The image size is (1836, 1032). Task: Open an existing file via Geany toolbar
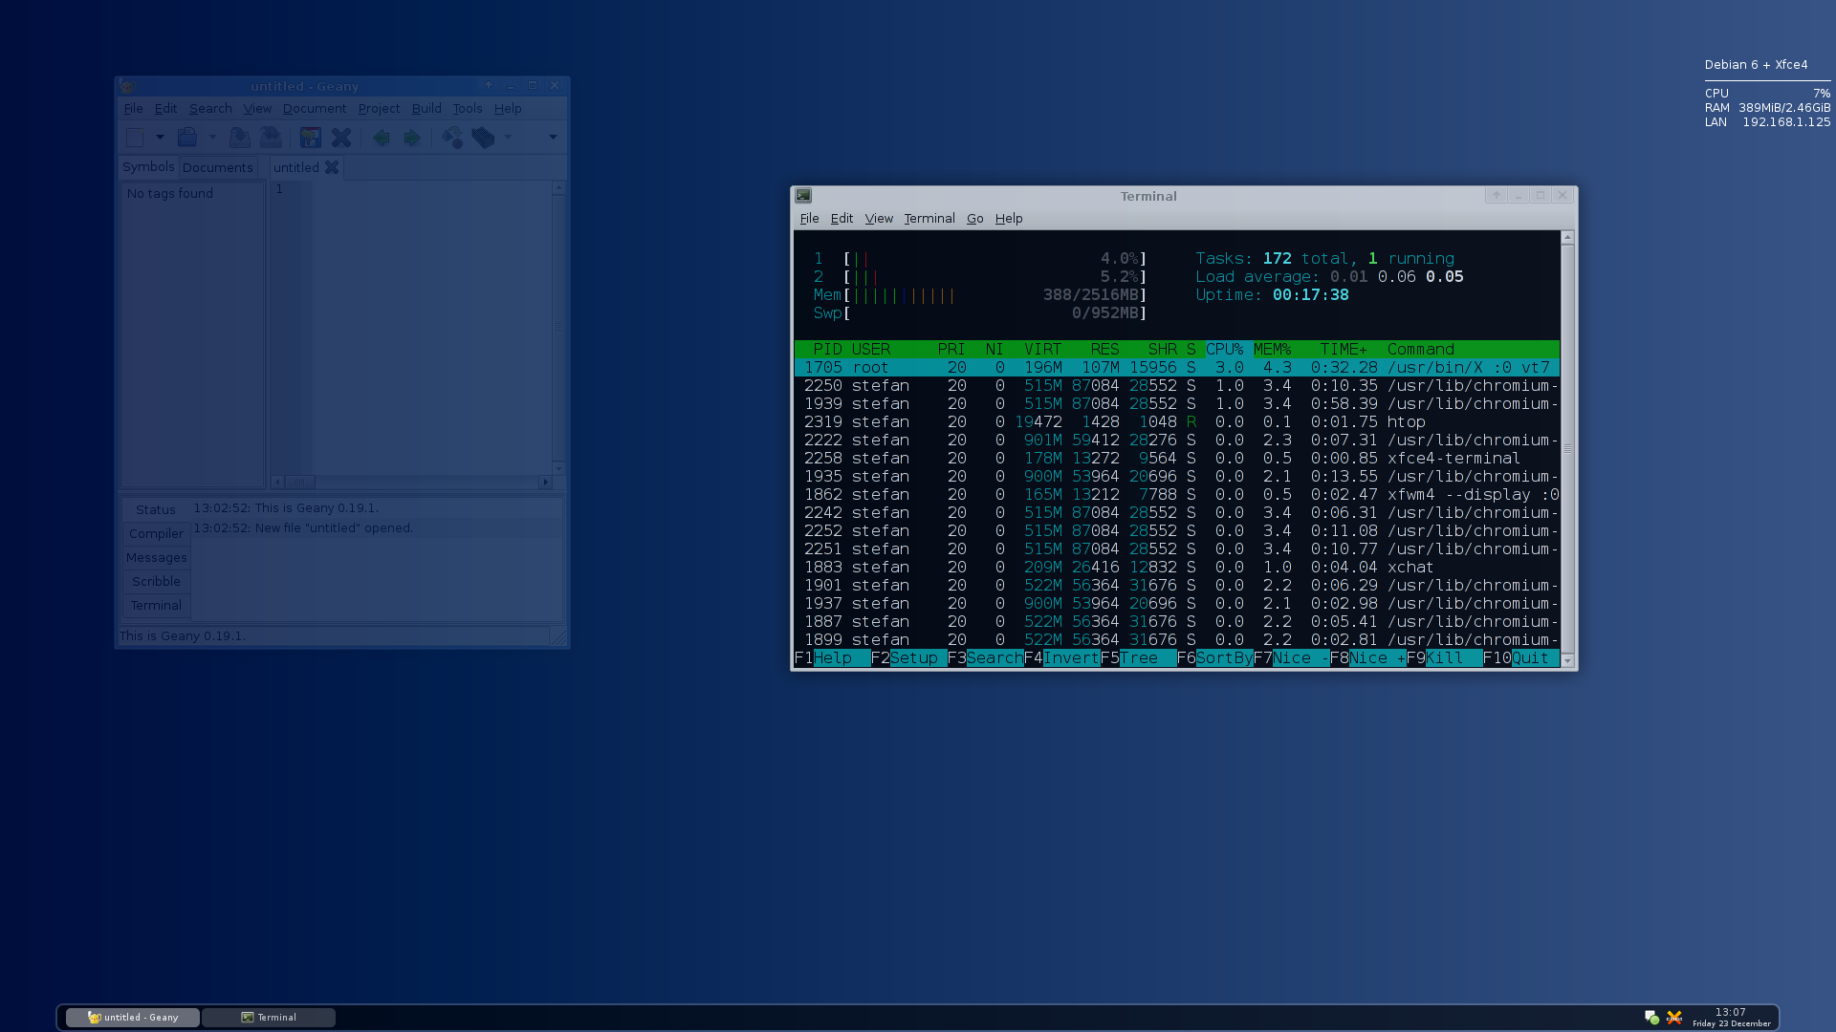coord(187,138)
